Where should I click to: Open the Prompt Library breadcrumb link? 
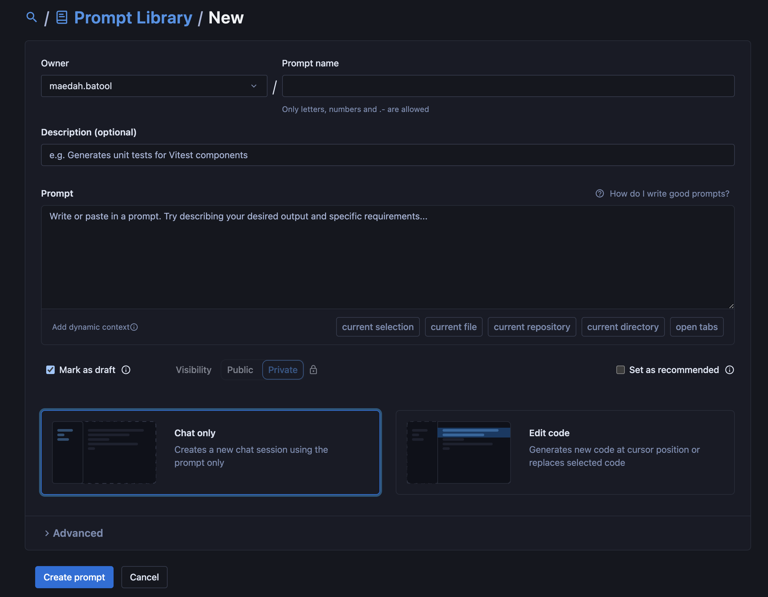coord(133,18)
